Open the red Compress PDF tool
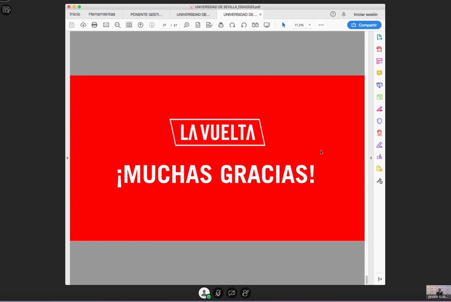 pos(379,133)
